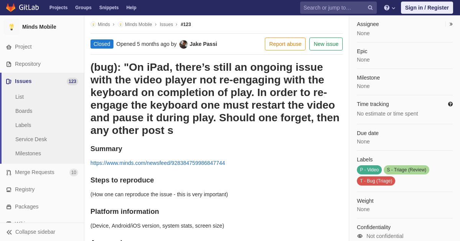Click the search magnifier icon

pyautogui.click(x=370, y=8)
